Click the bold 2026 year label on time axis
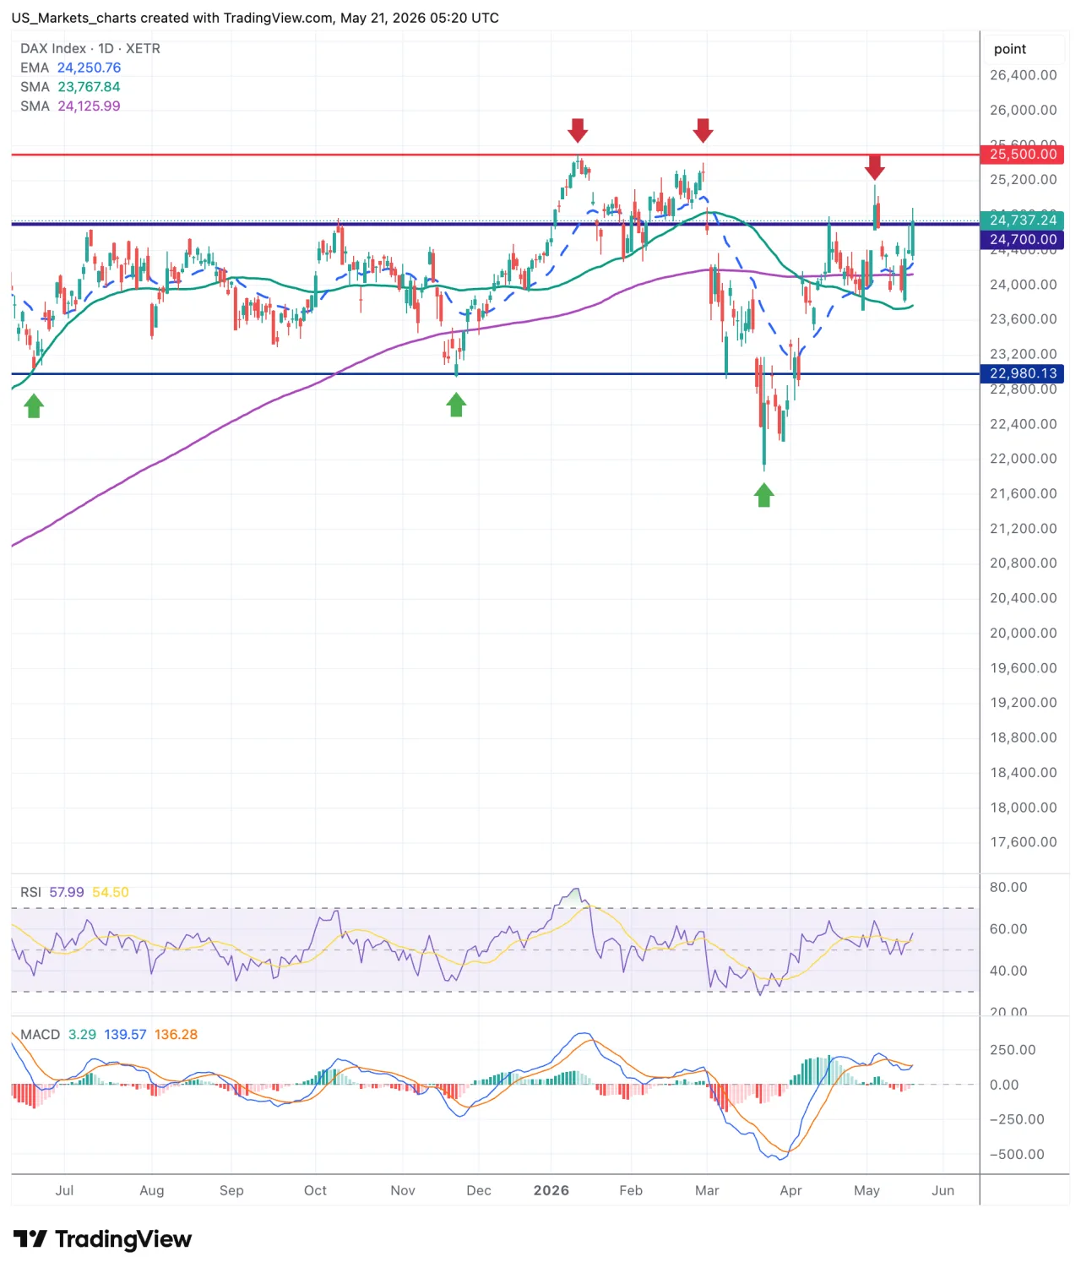This screenshot has height=1273, width=1081. pos(551,1190)
